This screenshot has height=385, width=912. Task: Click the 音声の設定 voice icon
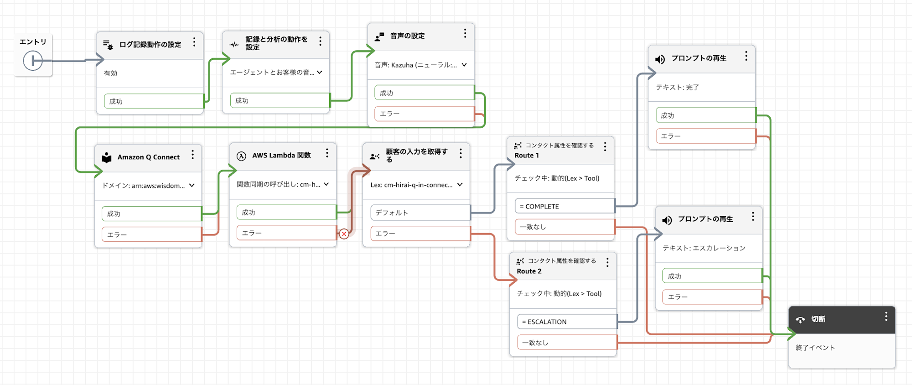(379, 36)
